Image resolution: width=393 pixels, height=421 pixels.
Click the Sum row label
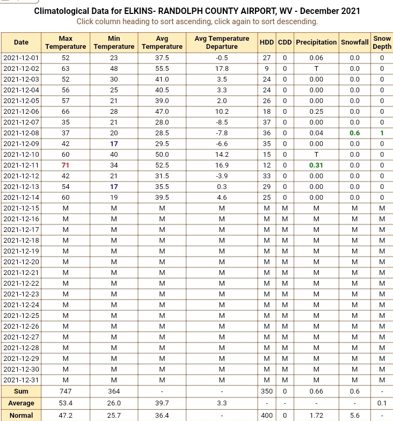coord(21,391)
